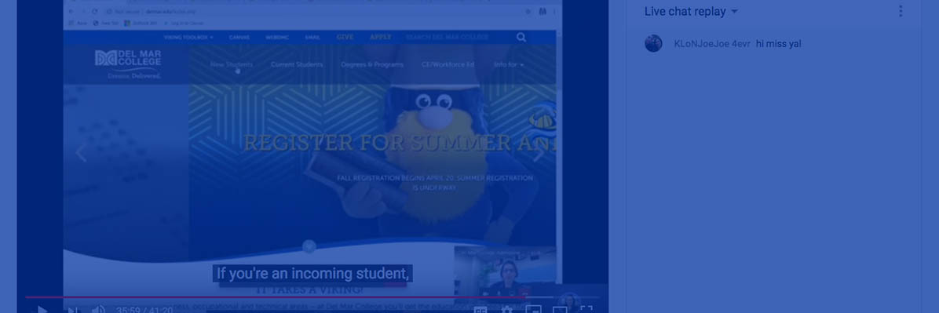Go to the next carousel slide
939x313 pixels.
(x=539, y=153)
